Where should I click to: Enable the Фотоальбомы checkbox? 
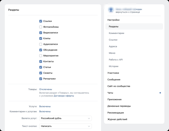tap(41, 27)
